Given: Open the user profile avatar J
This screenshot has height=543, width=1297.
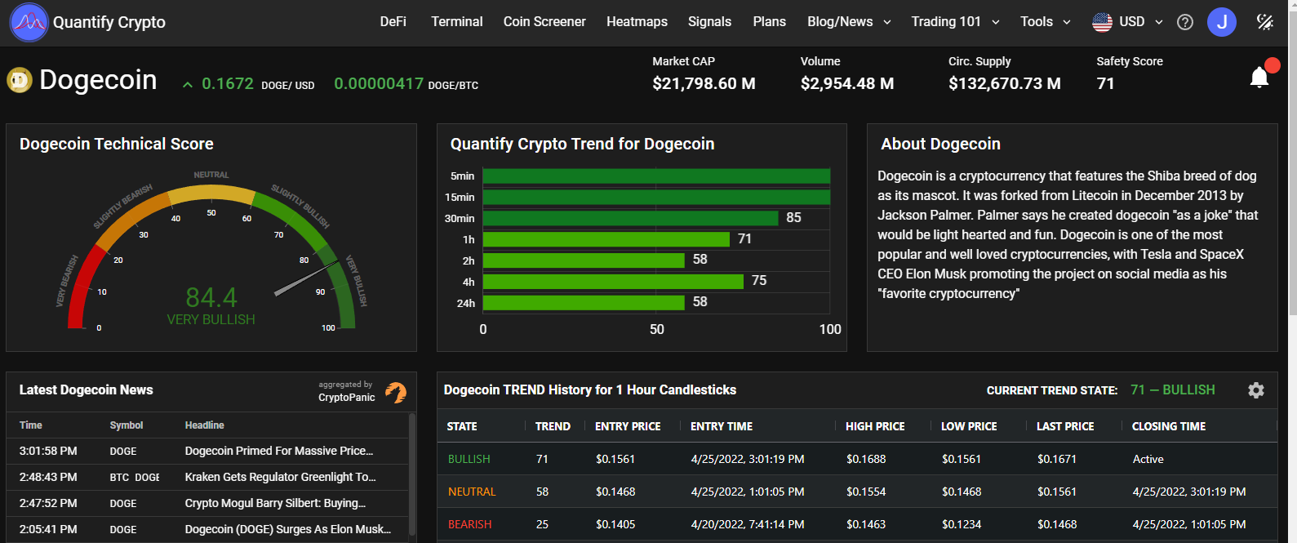Looking at the screenshot, I should click(x=1221, y=22).
